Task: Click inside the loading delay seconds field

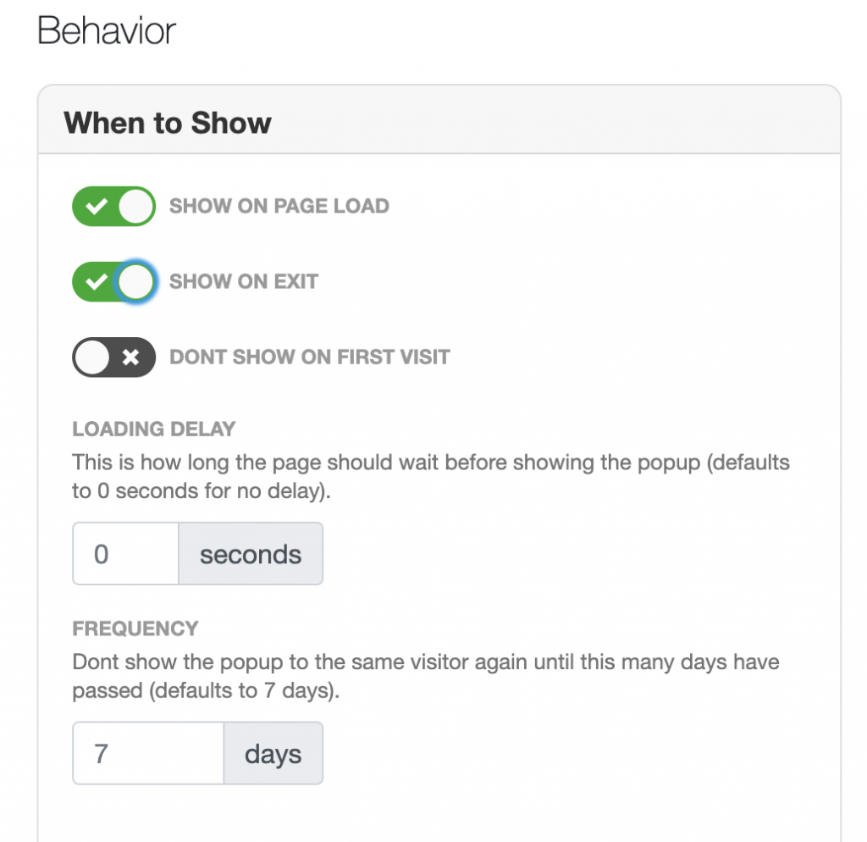Action: point(124,554)
